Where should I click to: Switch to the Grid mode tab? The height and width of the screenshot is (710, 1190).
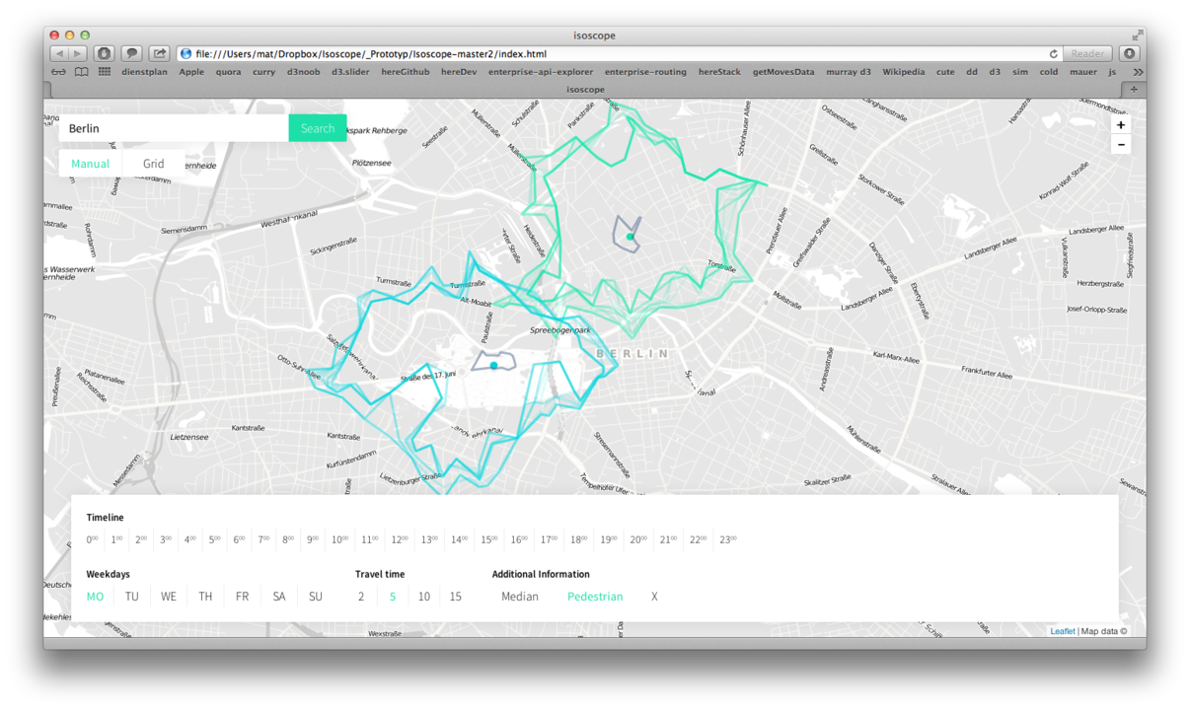point(153,164)
